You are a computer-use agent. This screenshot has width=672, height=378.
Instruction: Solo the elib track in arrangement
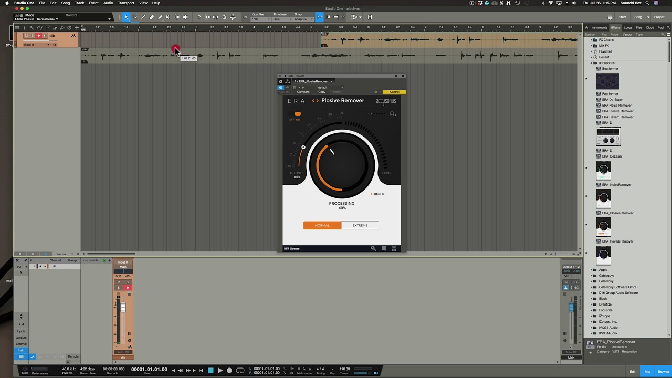pos(32,36)
